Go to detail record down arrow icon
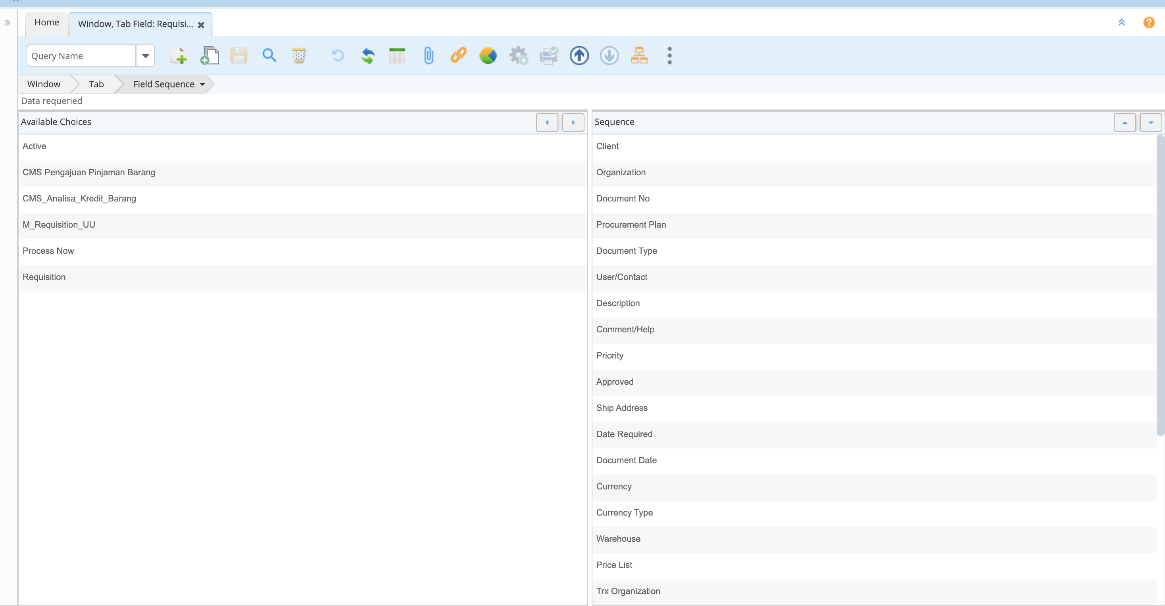 pyautogui.click(x=609, y=56)
